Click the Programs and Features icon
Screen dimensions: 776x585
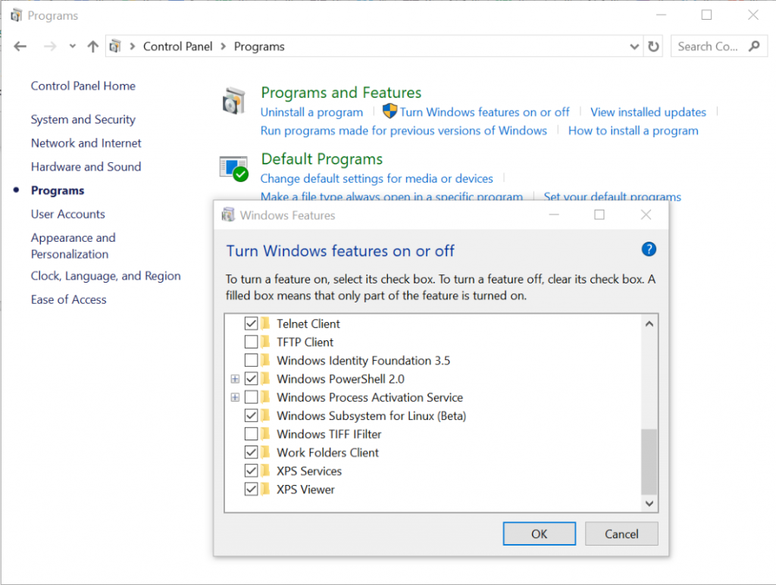click(x=233, y=101)
